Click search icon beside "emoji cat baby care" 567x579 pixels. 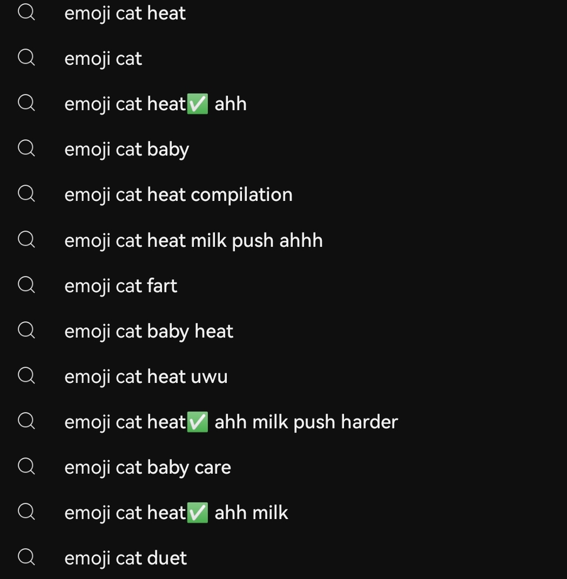click(26, 466)
